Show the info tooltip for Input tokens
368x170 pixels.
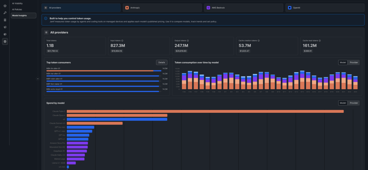(122, 41)
